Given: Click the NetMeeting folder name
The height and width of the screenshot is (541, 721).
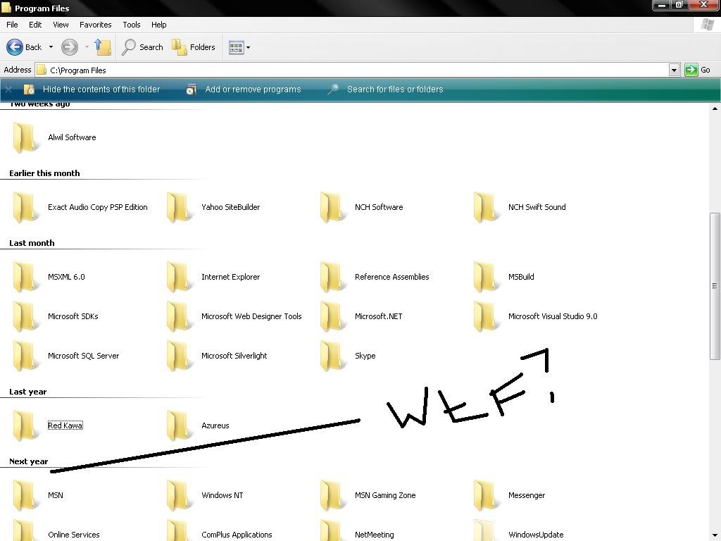Looking at the screenshot, I should 375,535.
